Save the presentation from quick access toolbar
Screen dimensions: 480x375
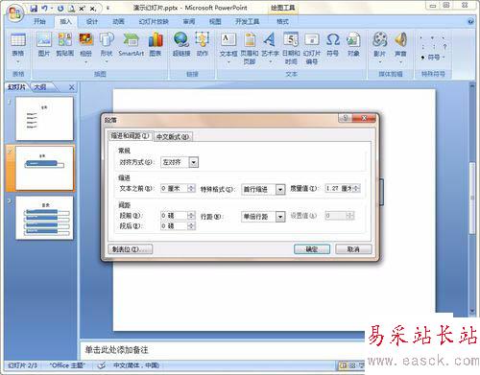(x=34, y=9)
